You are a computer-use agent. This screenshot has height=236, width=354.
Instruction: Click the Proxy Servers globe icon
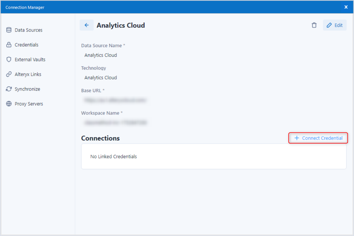click(x=9, y=104)
